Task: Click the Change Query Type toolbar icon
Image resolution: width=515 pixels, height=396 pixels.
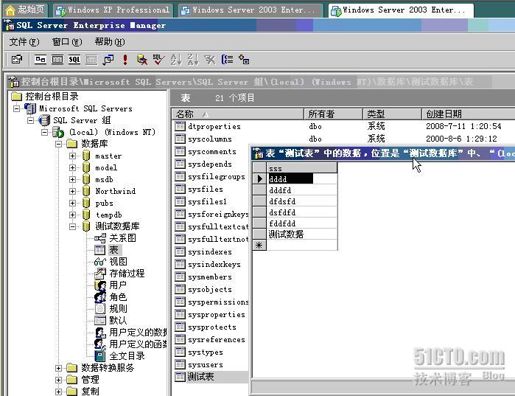Action: coord(108,60)
